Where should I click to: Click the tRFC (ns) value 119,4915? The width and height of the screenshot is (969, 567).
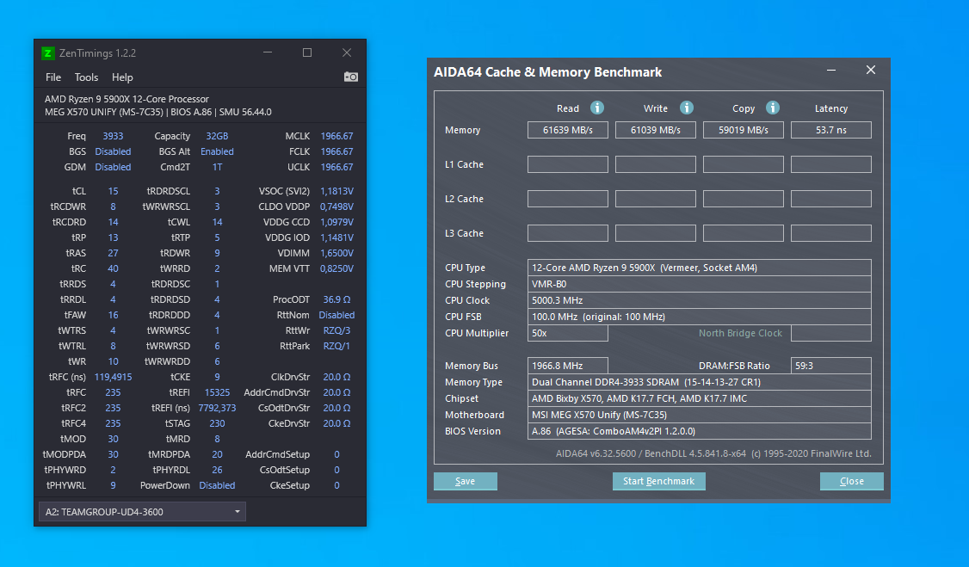click(x=113, y=377)
